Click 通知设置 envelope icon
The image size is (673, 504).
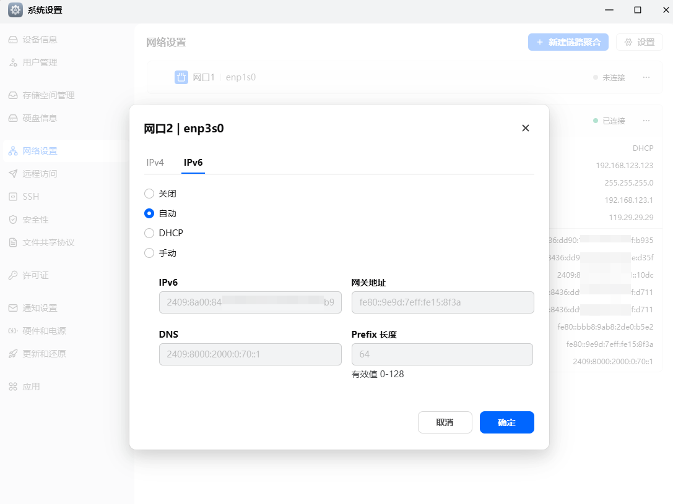point(13,308)
